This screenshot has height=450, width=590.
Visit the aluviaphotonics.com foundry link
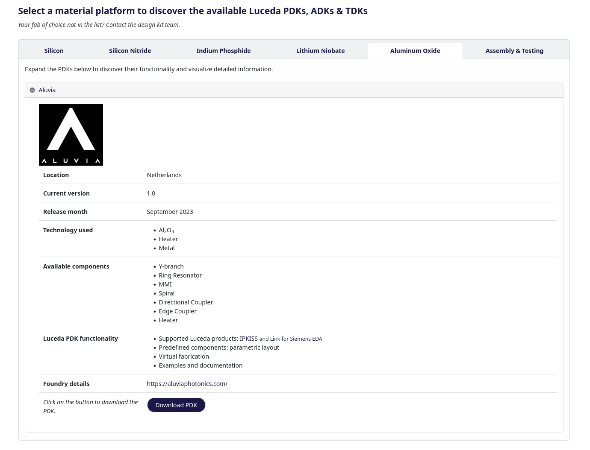pyautogui.click(x=187, y=384)
